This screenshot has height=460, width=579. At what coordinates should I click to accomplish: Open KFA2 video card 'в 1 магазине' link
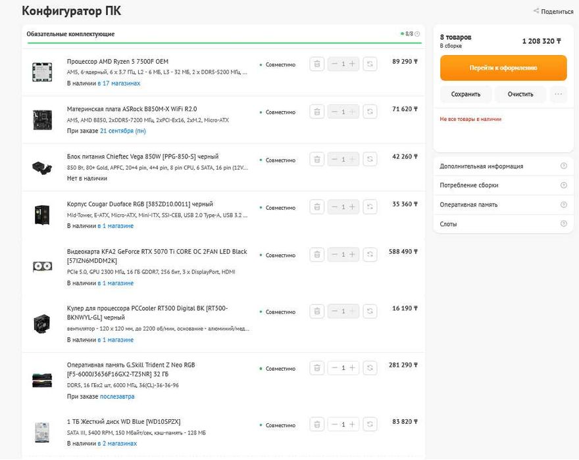[x=116, y=283]
